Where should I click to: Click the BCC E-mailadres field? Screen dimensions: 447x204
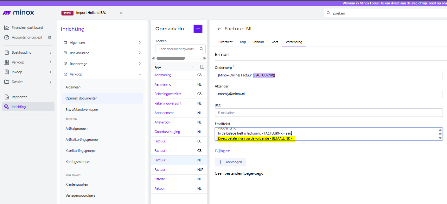pyautogui.click(x=329, y=113)
